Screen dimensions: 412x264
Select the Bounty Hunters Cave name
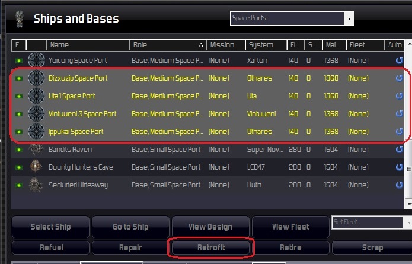81,167
